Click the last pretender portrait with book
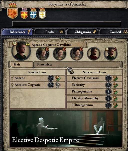Screen dimensions: 128x151 point(111,53)
